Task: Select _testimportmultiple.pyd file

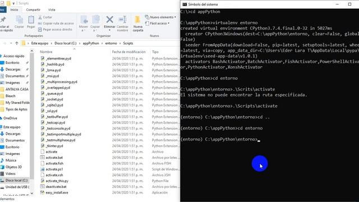Action: tap(63, 134)
